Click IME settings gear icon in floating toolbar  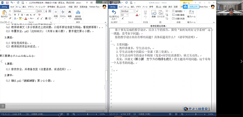click(x=206, y=109)
